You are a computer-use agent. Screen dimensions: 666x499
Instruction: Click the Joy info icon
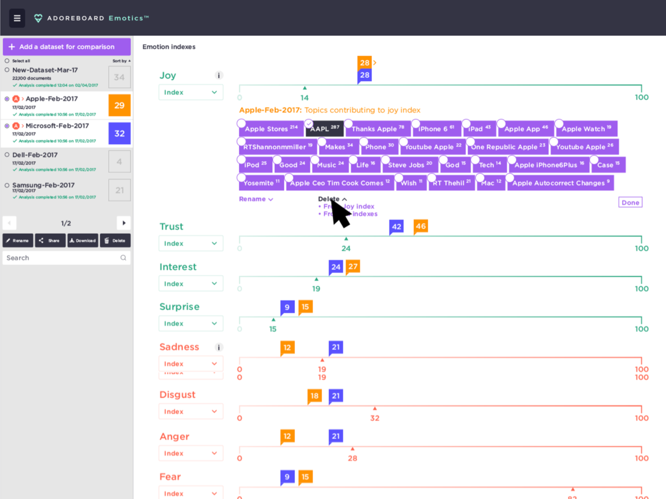point(218,76)
